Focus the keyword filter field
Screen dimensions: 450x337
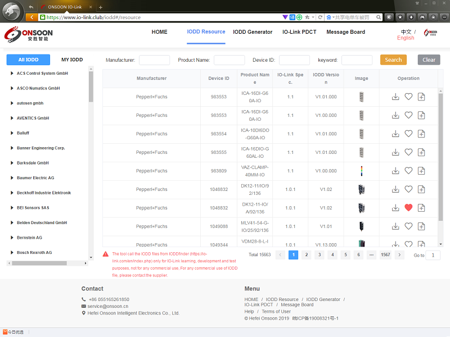(x=357, y=60)
